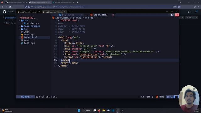Click the js folder icon

22,29
